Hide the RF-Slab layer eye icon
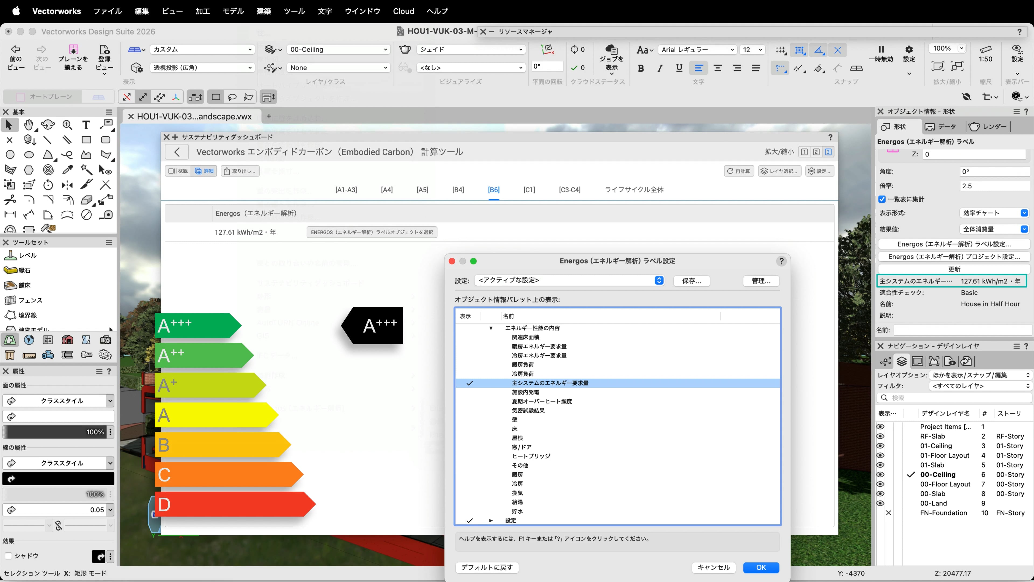This screenshot has height=582, width=1034. 880,436
